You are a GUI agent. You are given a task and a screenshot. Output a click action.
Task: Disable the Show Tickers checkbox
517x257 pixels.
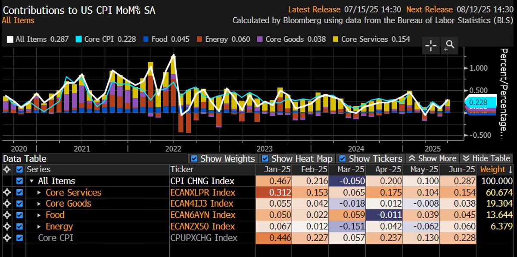(x=342, y=158)
